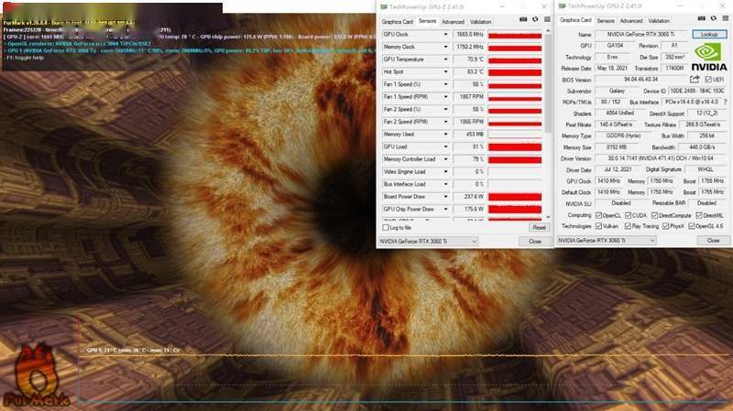Open Fan 2 Speed (RPM) dropdown
This screenshot has width=733, height=411.
point(445,122)
